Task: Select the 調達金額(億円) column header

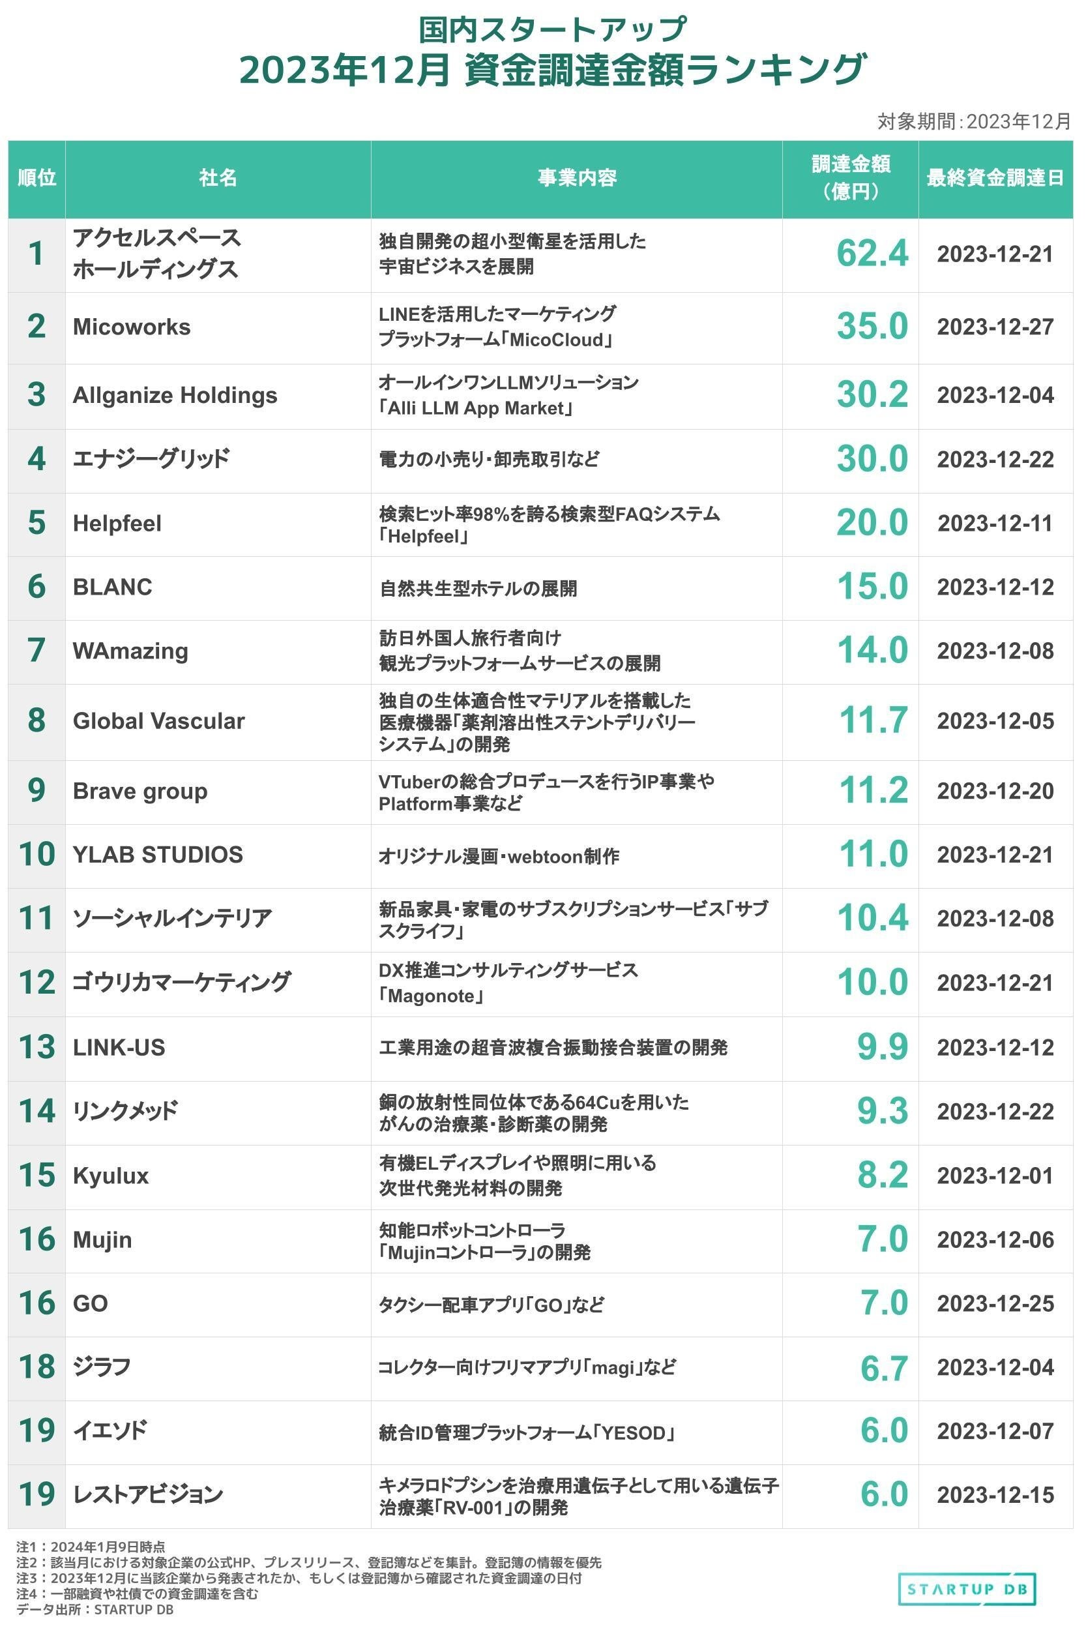Action: (850, 178)
